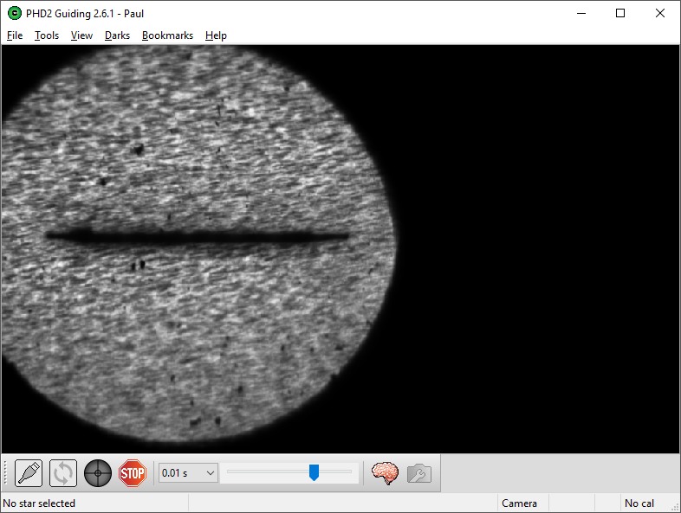Click the 'Camera' status bar indicator
681x513 pixels.
(x=520, y=503)
